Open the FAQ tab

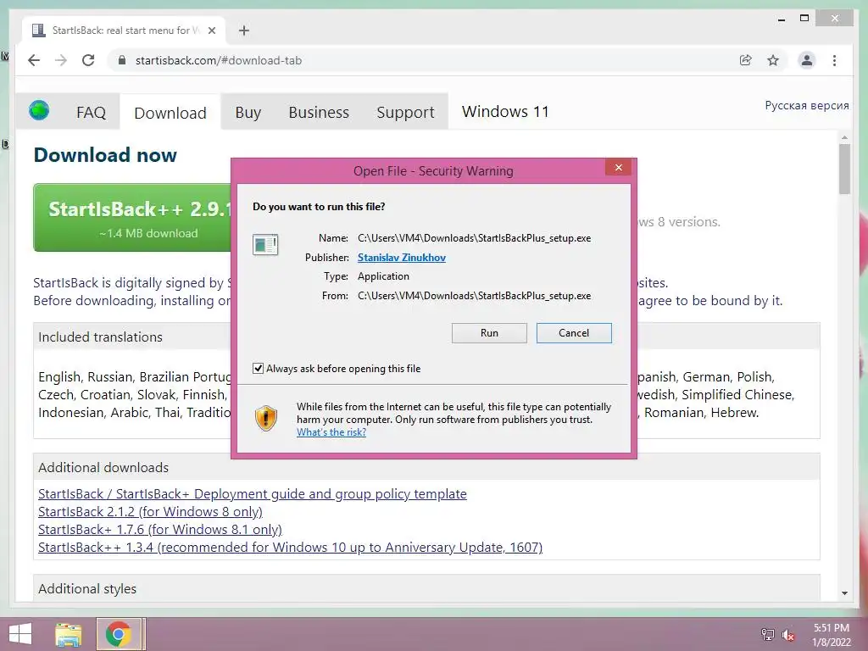[x=91, y=113]
